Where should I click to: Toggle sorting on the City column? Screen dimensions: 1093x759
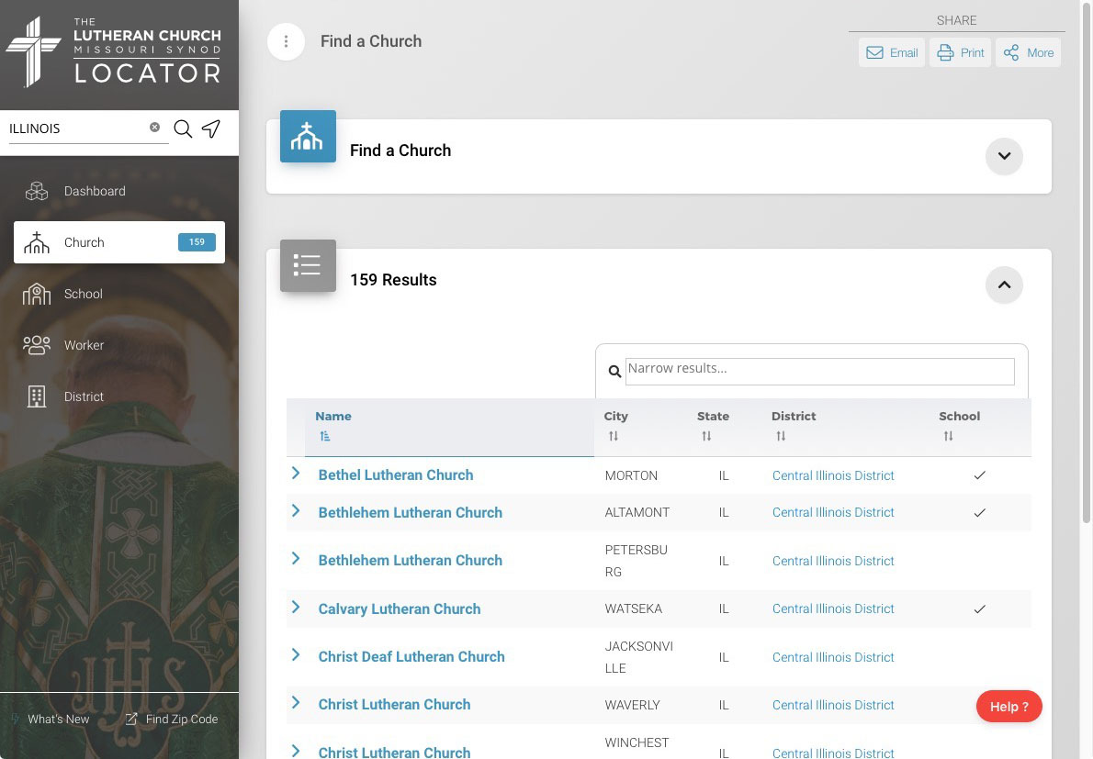click(614, 436)
